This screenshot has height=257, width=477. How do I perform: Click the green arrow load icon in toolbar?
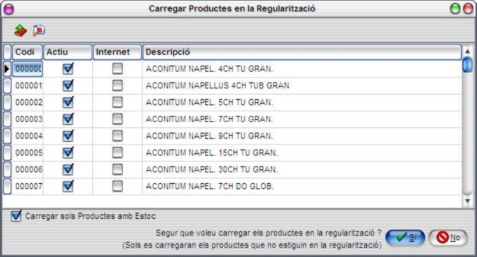point(20,31)
